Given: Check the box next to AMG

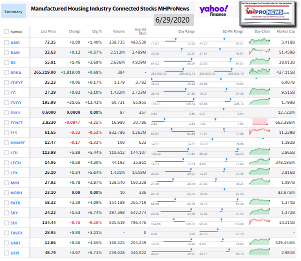Looking at the screenshot, I should tap(6, 44).
